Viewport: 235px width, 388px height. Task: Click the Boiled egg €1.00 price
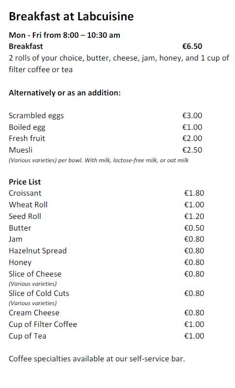point(192,127)
